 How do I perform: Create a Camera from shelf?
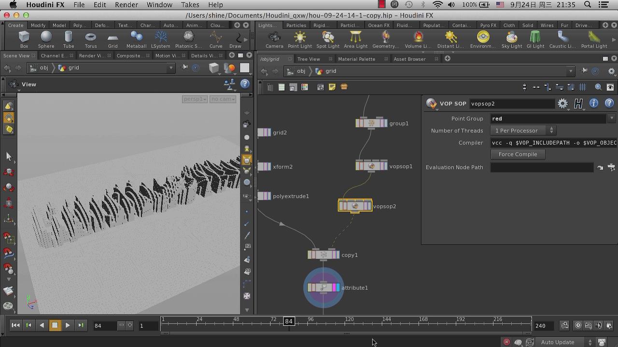tap(274, 39)
